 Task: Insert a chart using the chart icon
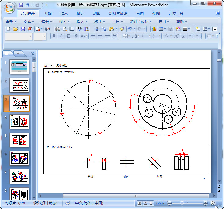[x=154, y=29]
